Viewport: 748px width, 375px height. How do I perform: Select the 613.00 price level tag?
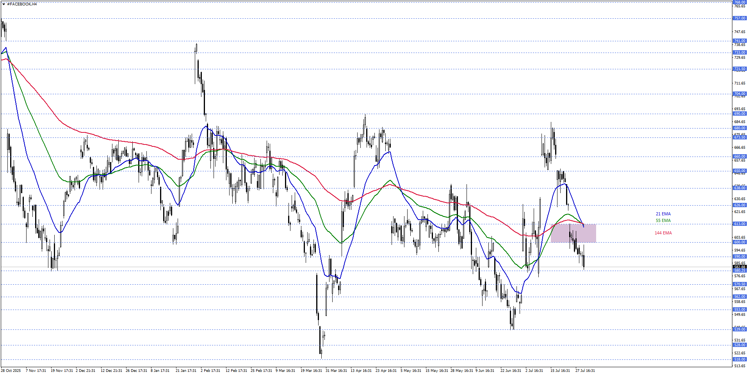739,224
